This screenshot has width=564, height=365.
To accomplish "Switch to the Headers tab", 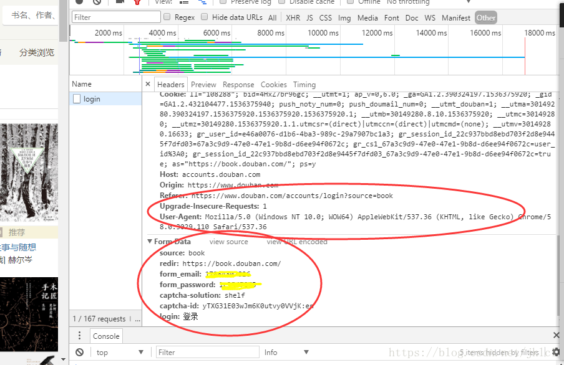I will tap(170, 85).
